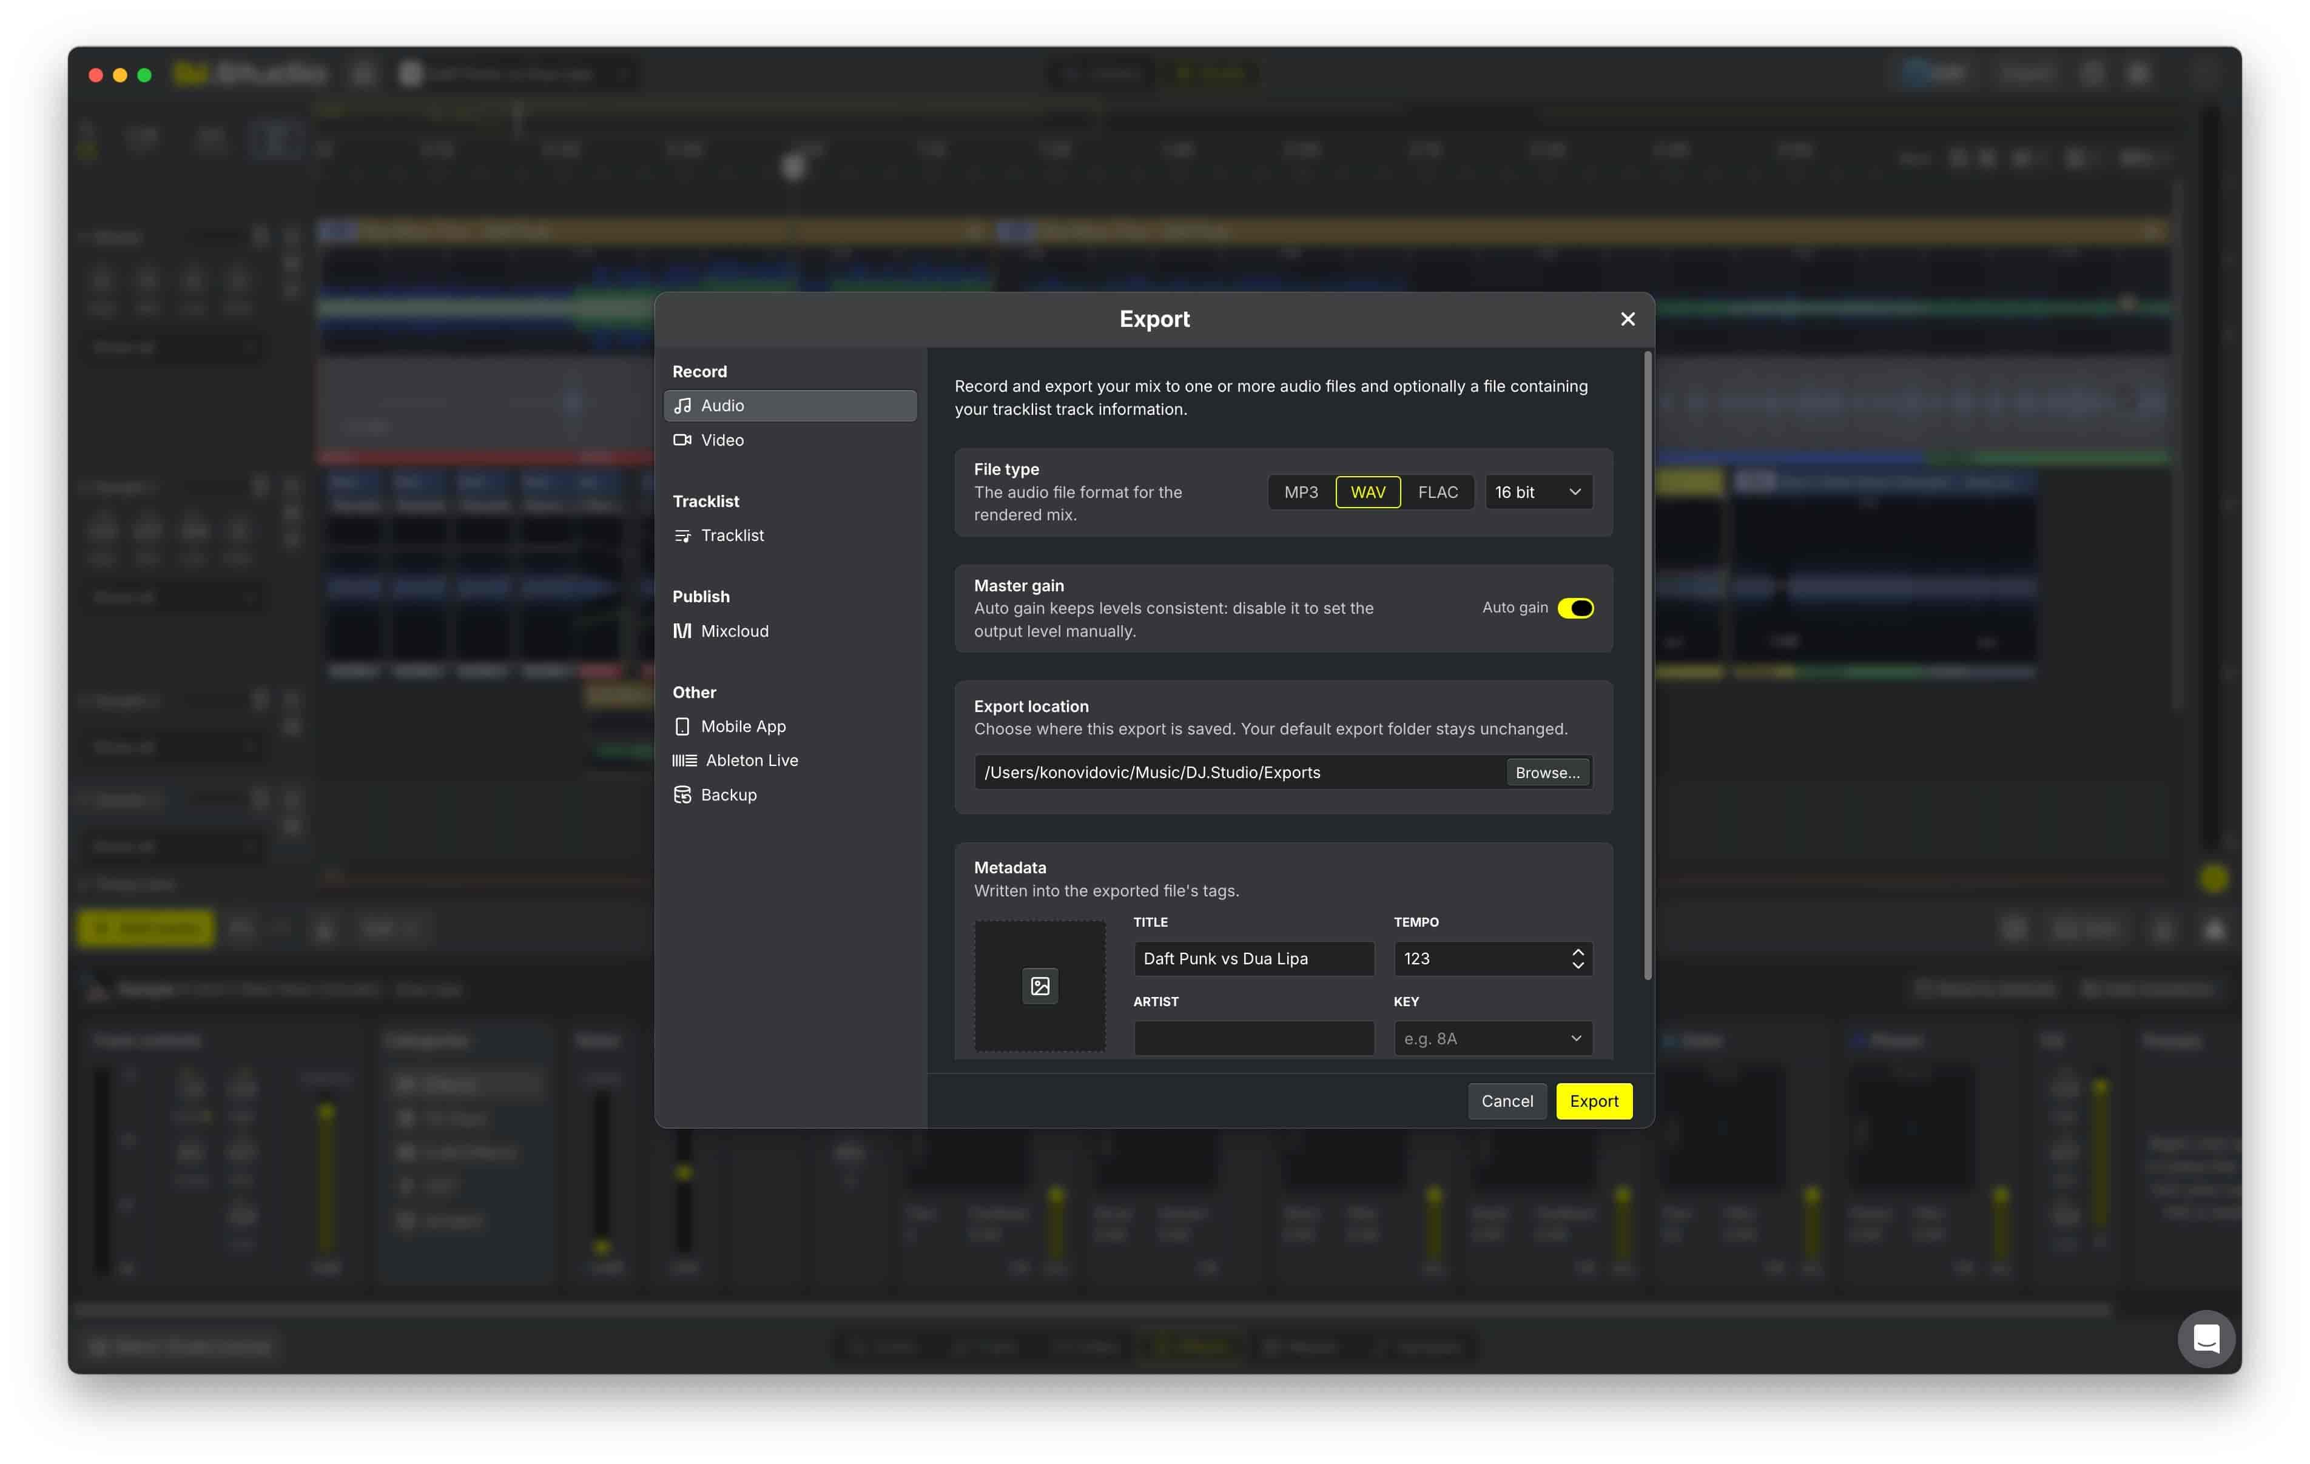Open the chat support bubble icon
Screen dimensions: 2310x1464
(2206, 1338)
